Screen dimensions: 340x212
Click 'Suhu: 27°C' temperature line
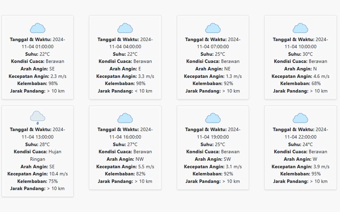tap(125, 144)
